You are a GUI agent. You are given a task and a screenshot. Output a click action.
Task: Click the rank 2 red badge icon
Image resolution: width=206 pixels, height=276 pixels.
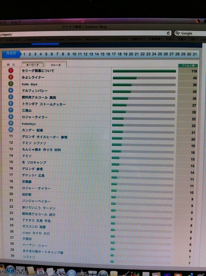click(x=11, y=77)
